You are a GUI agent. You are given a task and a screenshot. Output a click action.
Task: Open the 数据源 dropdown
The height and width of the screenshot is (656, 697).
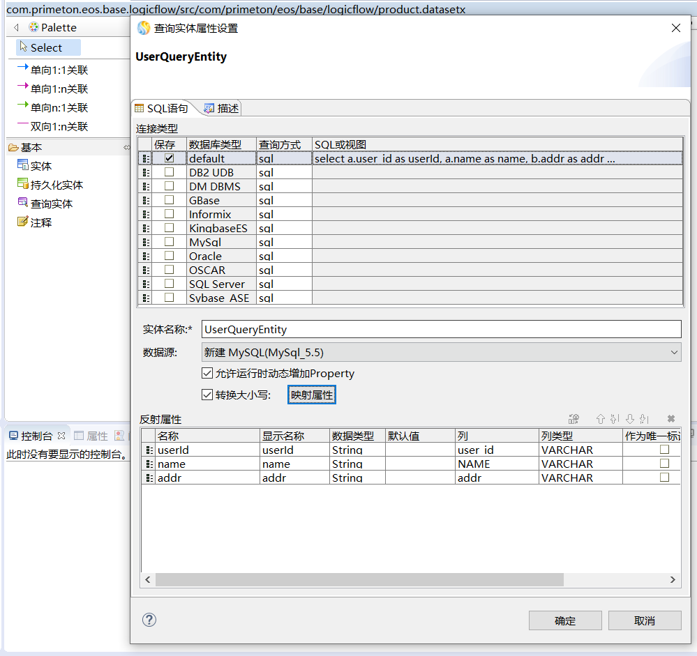coord(441,353)
